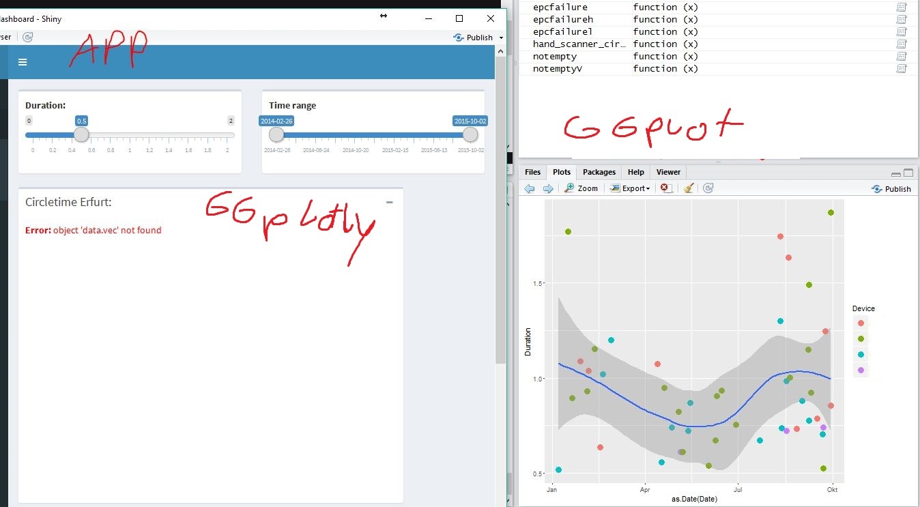Refresh the displayed ggplot

708,188
